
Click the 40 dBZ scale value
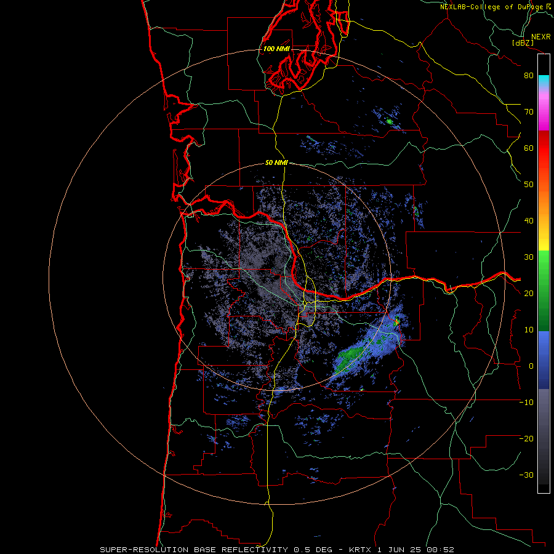click(x=529, y=221)
